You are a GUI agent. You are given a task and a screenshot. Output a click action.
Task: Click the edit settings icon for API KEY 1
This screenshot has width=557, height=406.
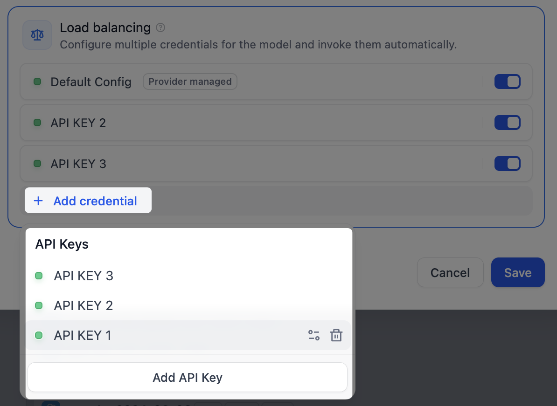pos(313,335)
